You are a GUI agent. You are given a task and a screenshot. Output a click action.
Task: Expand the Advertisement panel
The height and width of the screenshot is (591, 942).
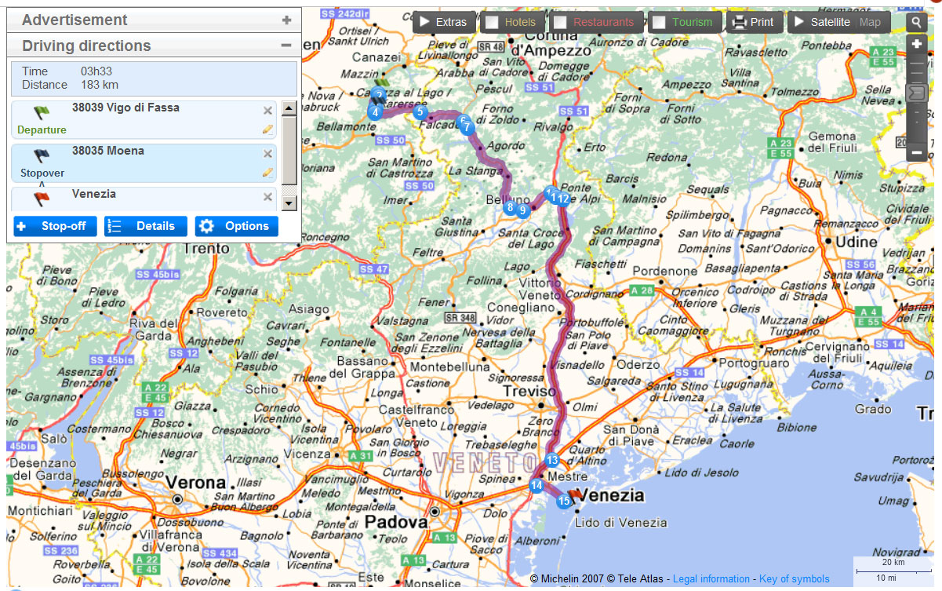pos(287,20)
